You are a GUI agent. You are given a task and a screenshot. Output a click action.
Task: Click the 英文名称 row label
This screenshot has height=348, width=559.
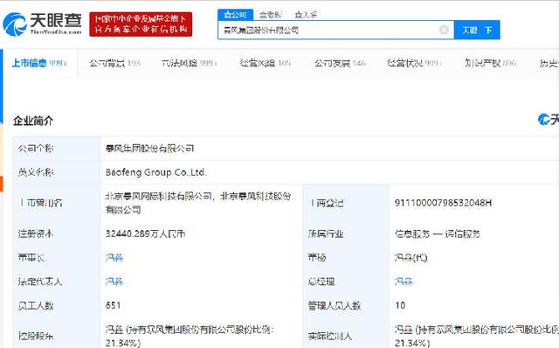point(36,172)
